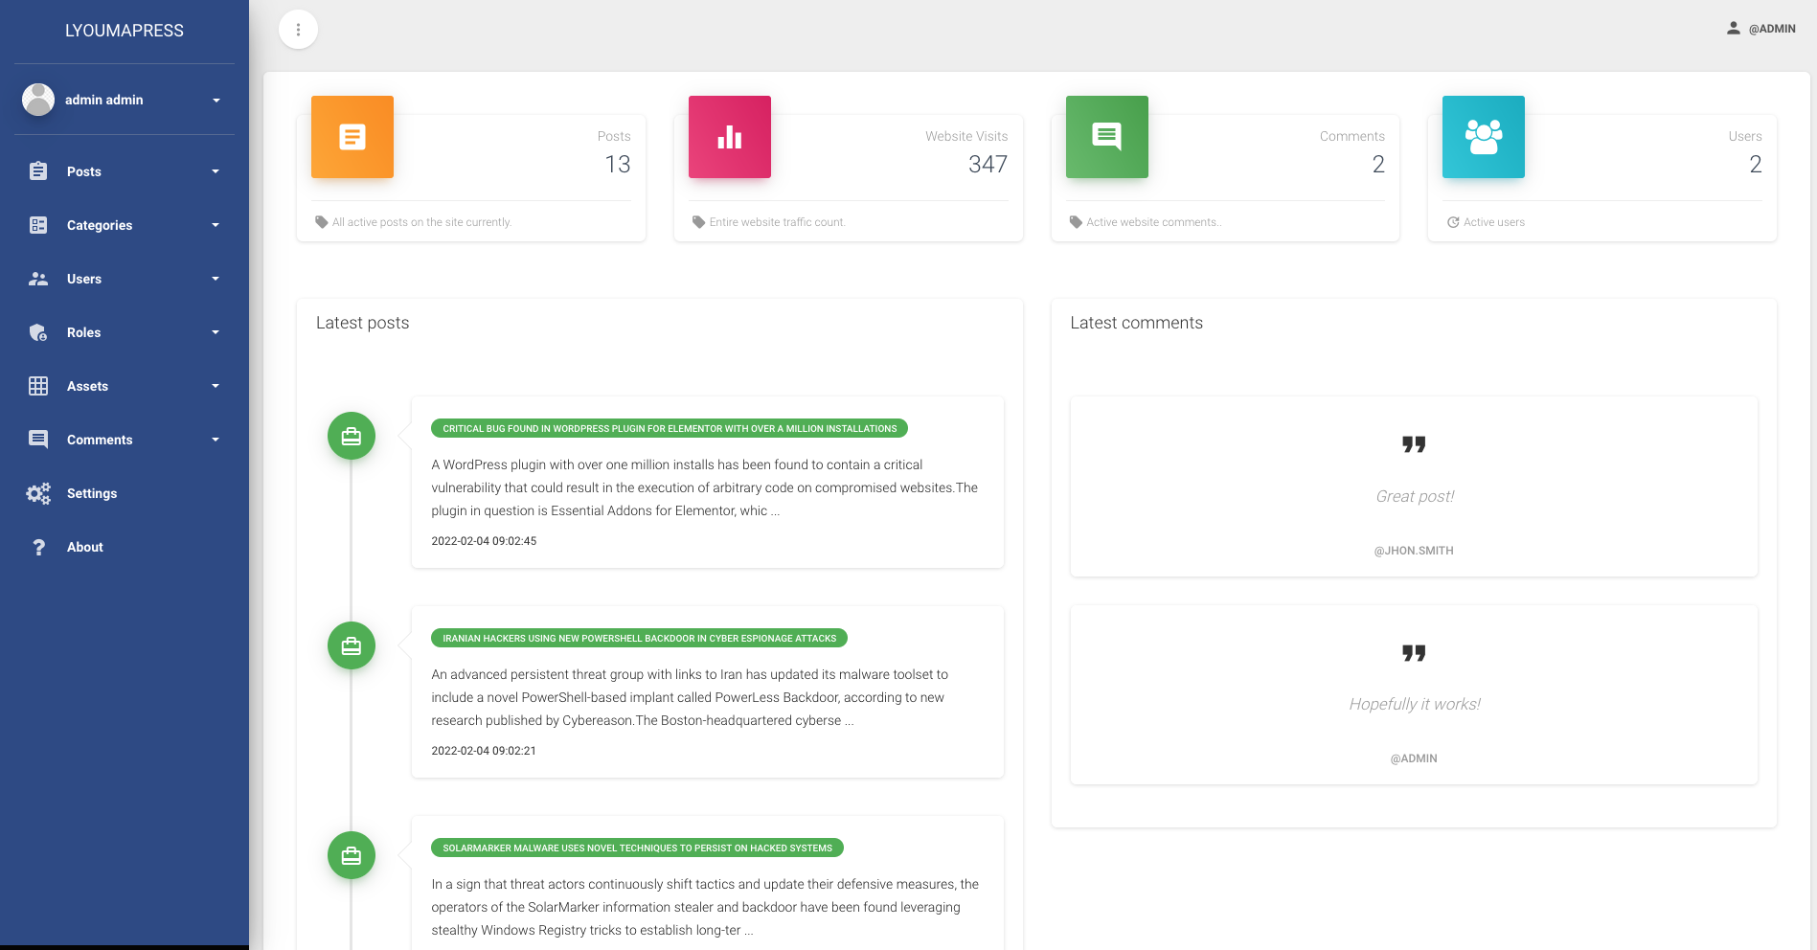
Task: Click the orange Posts card icon
Action: [352, 137]
